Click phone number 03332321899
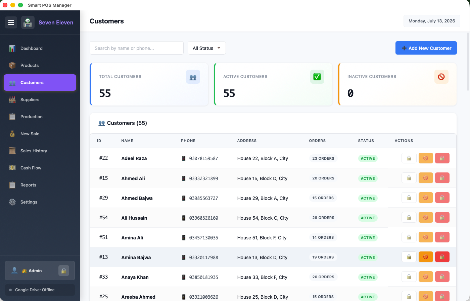This screenshot has width=470, height=301. tap(203, 178)
